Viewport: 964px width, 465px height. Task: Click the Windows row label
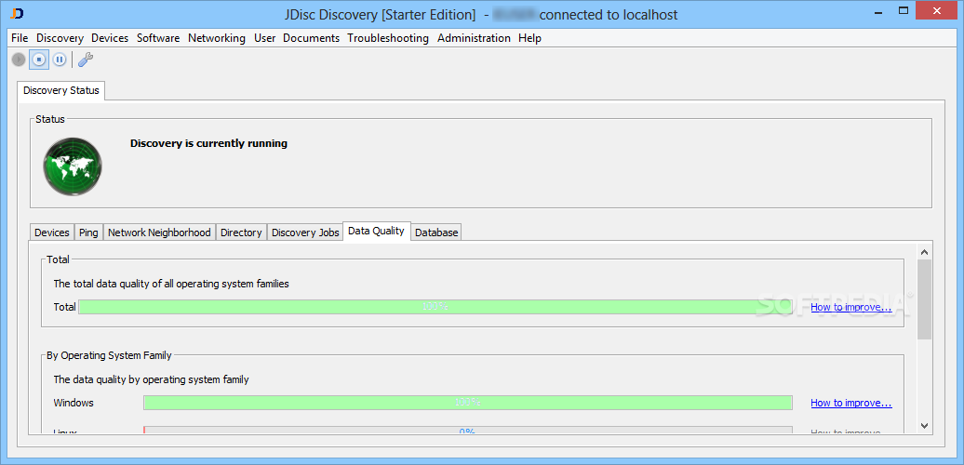(x=74, y=403)
